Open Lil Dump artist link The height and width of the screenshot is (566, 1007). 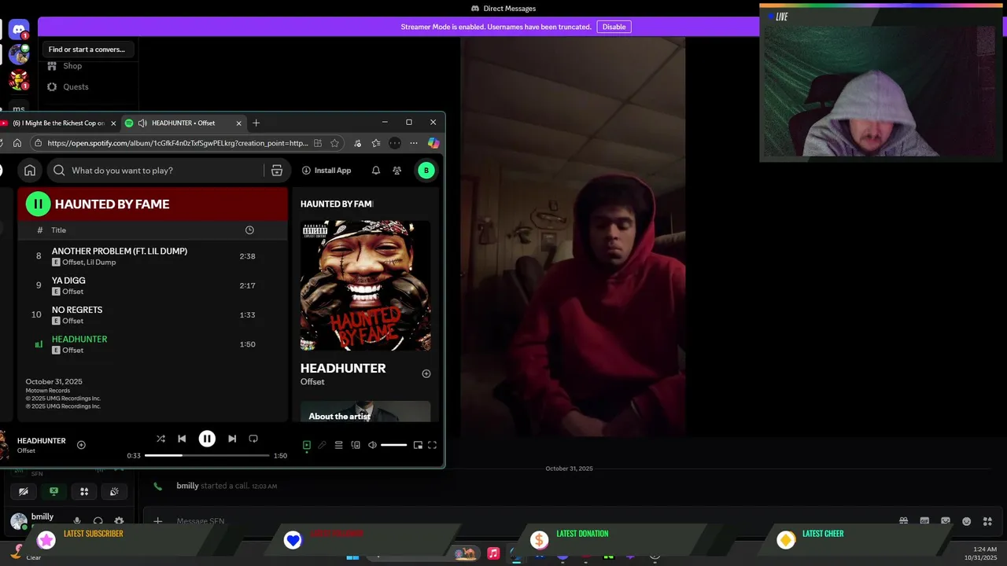(x=101, y=262)
